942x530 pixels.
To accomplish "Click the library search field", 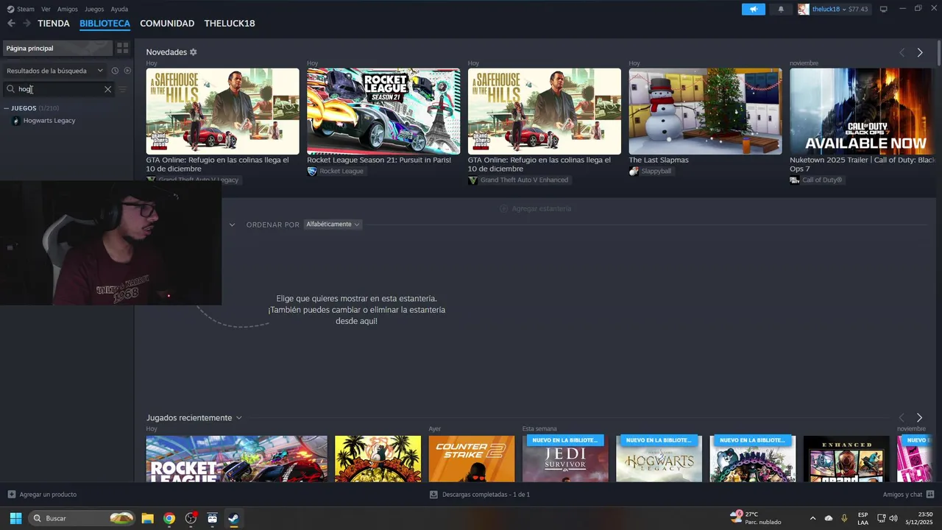I will point(59,89).
